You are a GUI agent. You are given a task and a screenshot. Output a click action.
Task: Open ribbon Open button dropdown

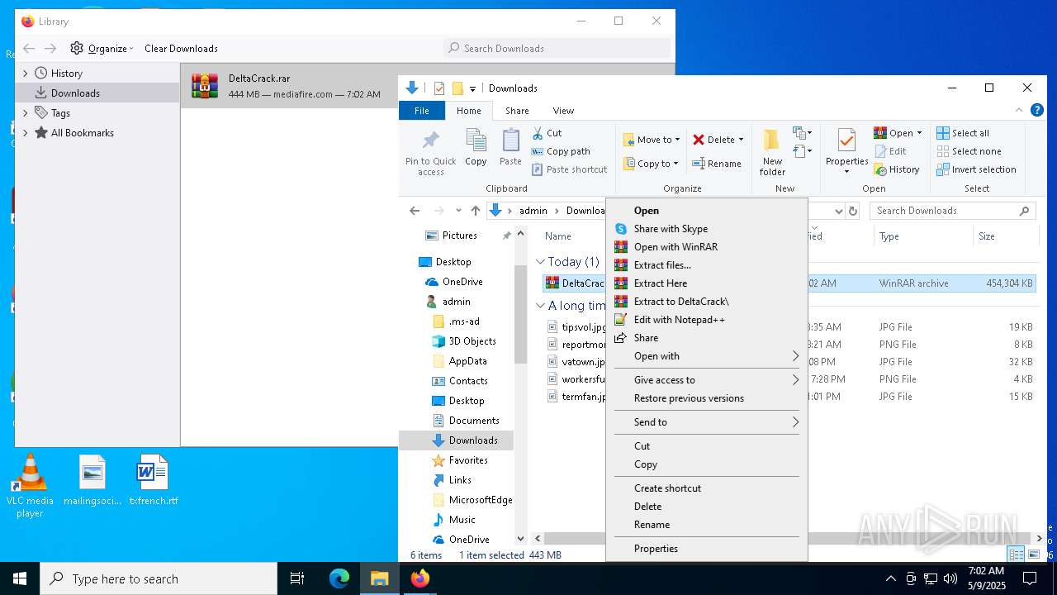919,133
